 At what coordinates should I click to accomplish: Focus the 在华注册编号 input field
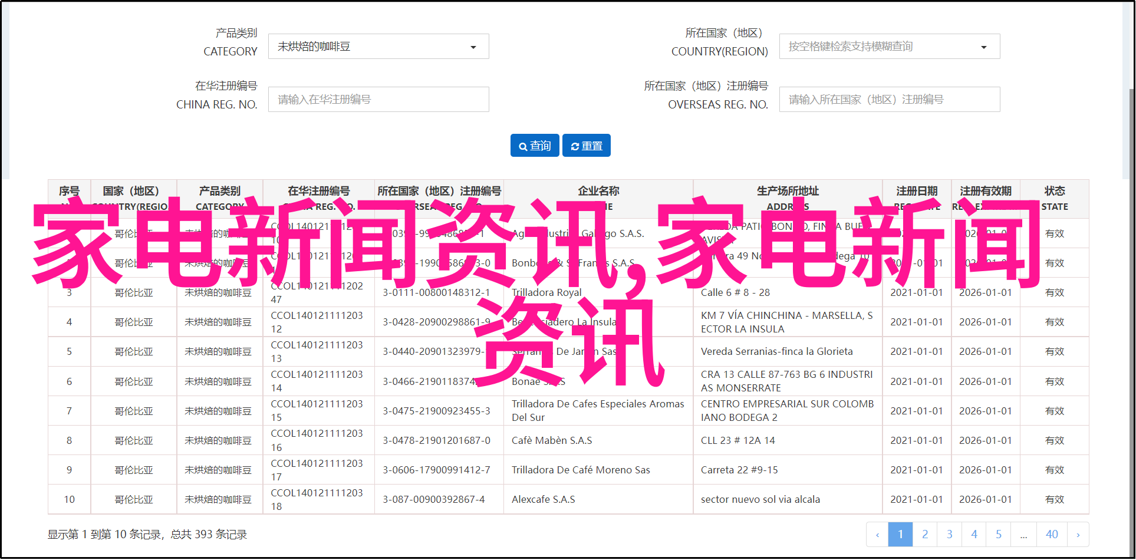378,100
